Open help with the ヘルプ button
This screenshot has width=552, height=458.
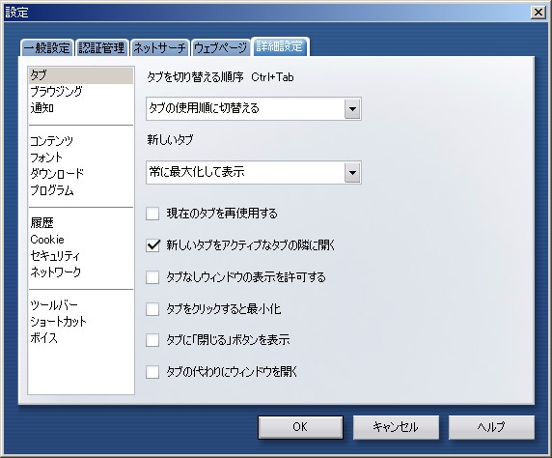[x=491, y=427]
